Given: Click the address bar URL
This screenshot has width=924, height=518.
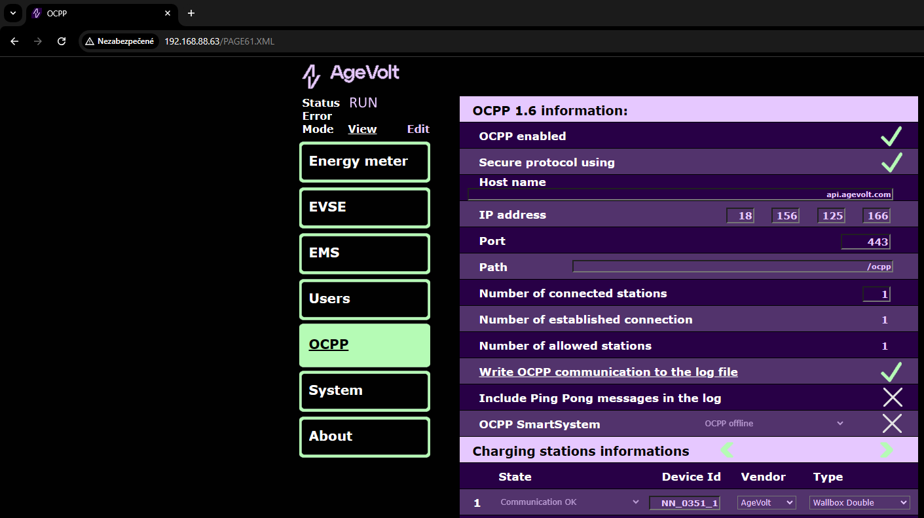Looking at the screenshot, I should [219, 41].
